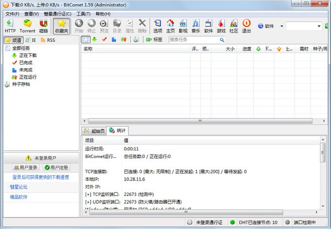Viewport: 331px width, 229px height.
Task: Click the HTTP download toolbar icon
Action: click(x=10, y=26)
